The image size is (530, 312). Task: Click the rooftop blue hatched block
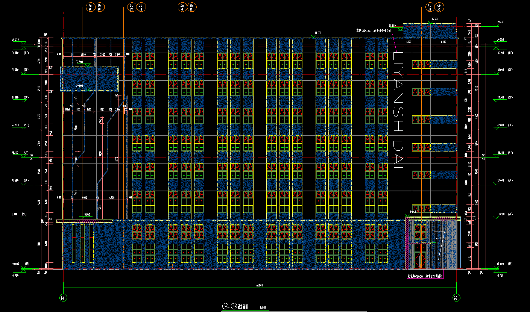[430, 31]
